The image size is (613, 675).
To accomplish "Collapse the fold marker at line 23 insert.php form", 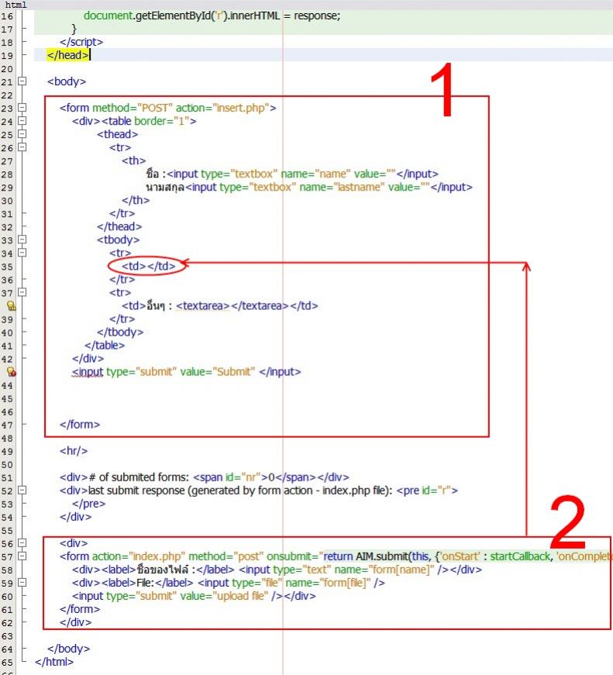I will (22, 108).
